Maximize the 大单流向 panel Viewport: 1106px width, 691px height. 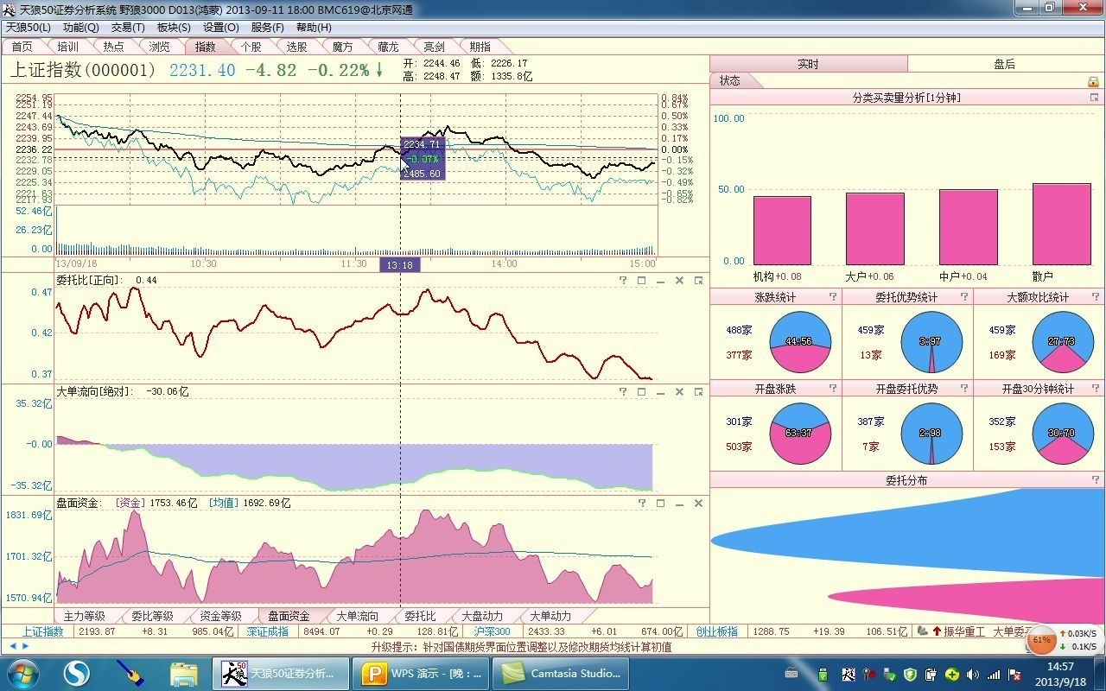(641, 391)
